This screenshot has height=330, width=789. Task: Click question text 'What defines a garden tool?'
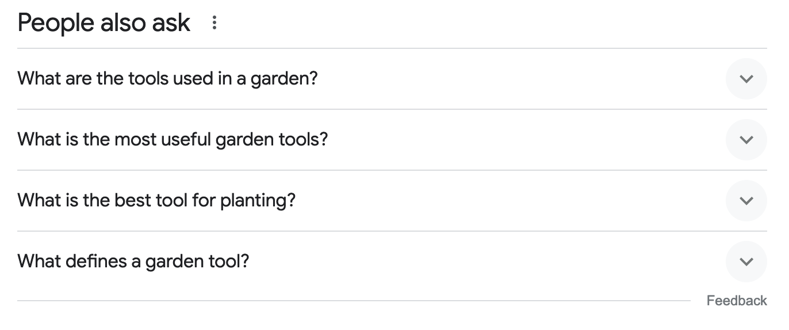click(x=133, y=261)
